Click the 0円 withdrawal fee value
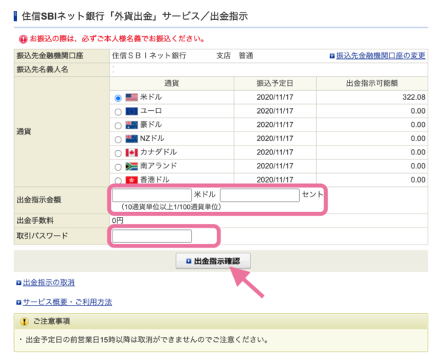This screenshot has height=362, width=444. [118, 221]
